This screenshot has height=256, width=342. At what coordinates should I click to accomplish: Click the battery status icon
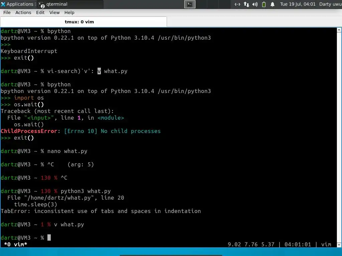264,4
